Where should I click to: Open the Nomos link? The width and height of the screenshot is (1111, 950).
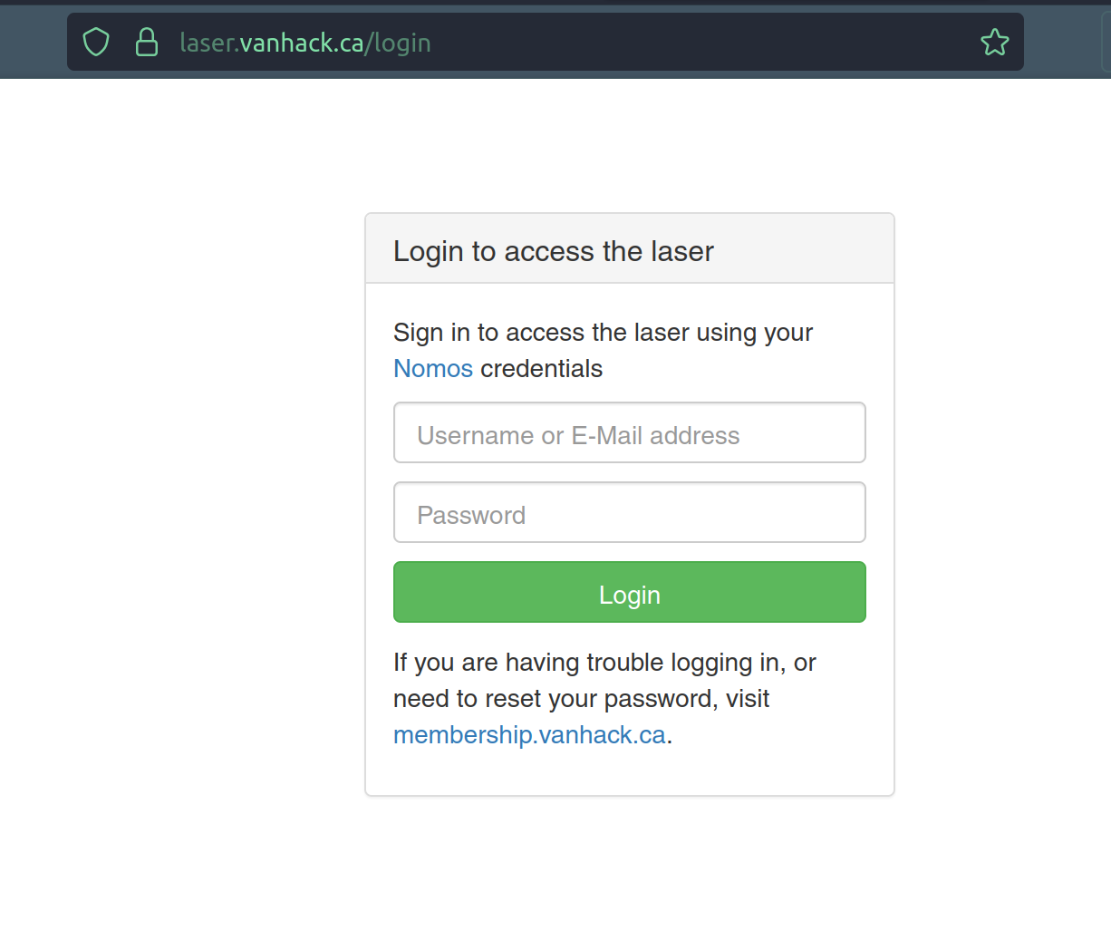tap(433, 369)
